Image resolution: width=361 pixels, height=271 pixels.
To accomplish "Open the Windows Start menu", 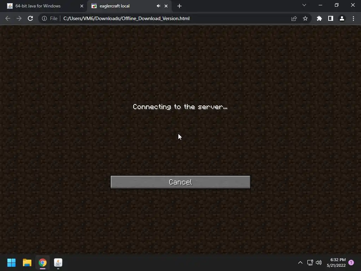I will coord(11,263).
